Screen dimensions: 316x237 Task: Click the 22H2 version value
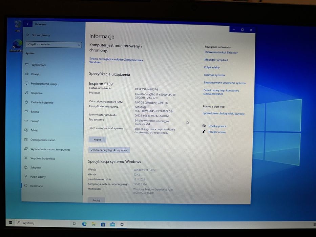(x=136, y=174)
